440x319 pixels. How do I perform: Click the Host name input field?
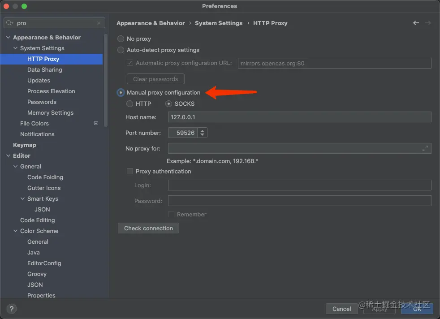coord(299,117)
